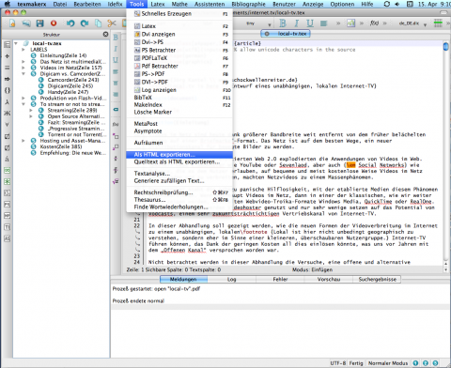Viewport: 451px width, 368px height.
Task: Click the vertical underline U icon beside editor
Action: pyautogui.click(x=116, y=60)
